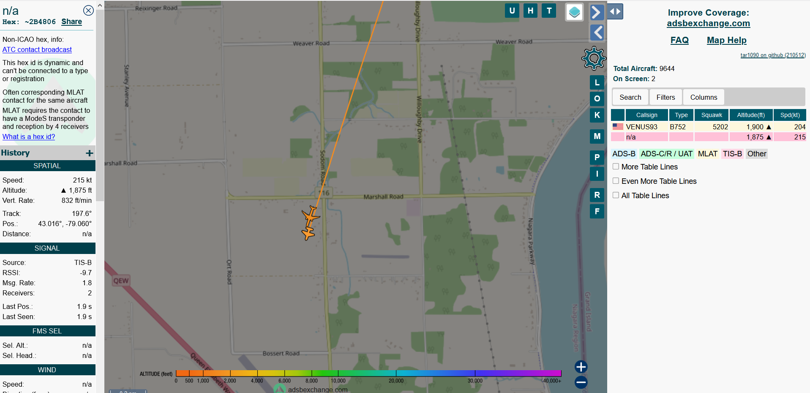Click the ADS-C/R / UAT legend label
Image resolution: width=810 pixels, height=393 pixels.
tap(666, 154)
